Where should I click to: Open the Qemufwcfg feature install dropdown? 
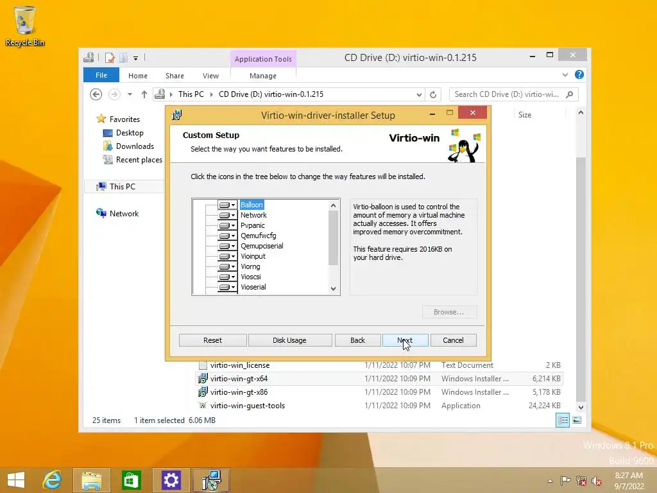[x=227, y=236]
